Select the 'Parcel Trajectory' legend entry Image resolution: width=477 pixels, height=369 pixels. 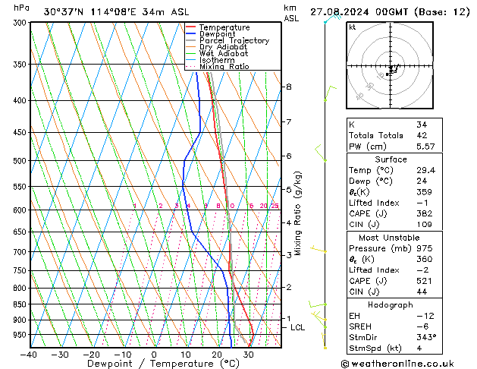(234, 40)
